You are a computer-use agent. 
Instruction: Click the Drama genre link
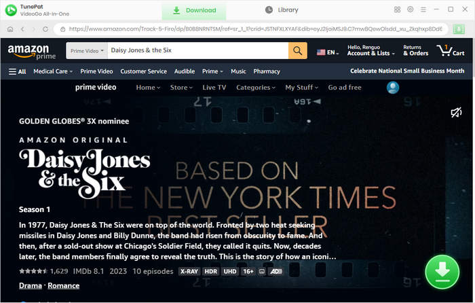click(x=31, y=286)
